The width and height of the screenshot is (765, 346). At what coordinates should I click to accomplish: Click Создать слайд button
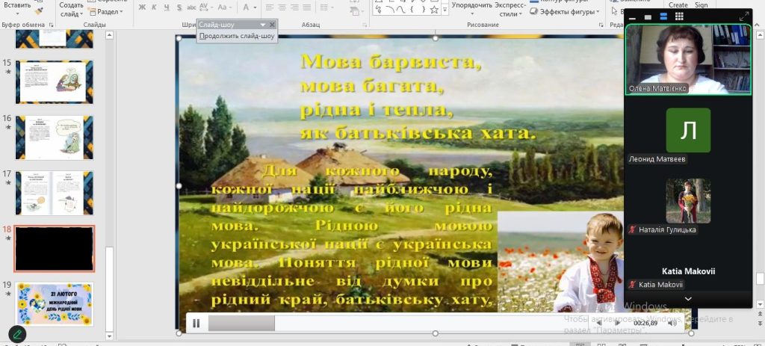click(x=71, y=9)
